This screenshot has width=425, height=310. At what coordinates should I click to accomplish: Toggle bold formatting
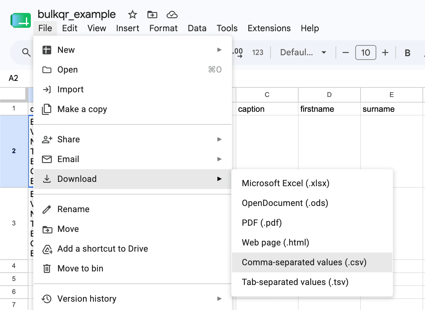pos(407,53)
